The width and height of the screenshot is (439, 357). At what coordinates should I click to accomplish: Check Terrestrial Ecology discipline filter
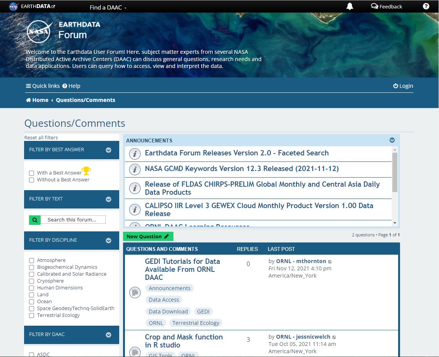(x=32, y=316)
